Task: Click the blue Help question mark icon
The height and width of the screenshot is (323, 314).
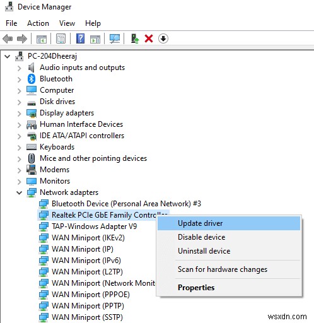Action: [x=80, y=38]
